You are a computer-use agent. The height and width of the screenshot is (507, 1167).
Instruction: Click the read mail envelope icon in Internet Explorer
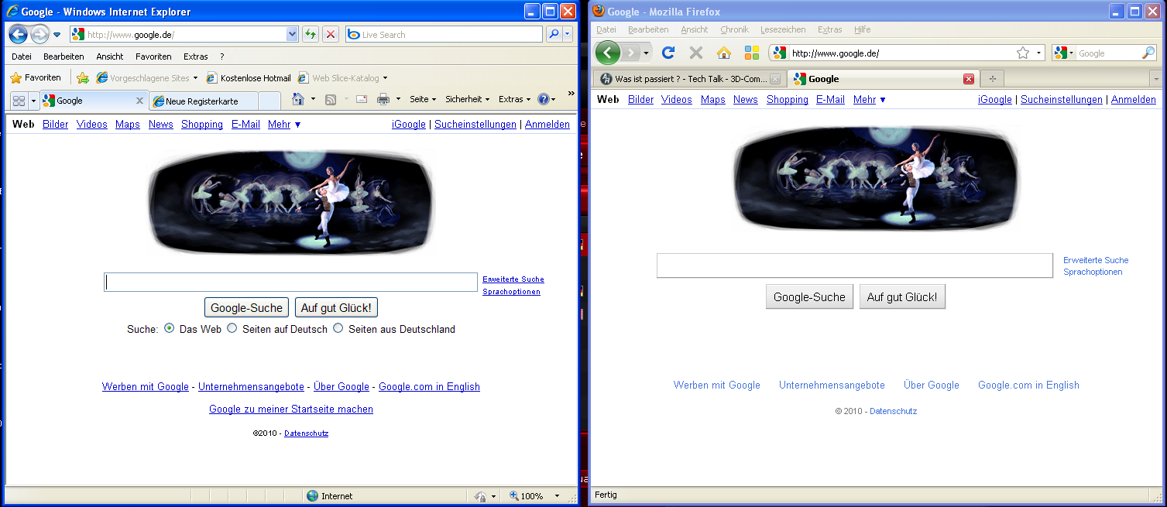[361, 99]
